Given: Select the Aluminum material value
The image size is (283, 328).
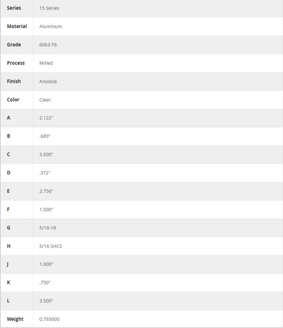Looking at the screenshot, I should pos(51,26).
